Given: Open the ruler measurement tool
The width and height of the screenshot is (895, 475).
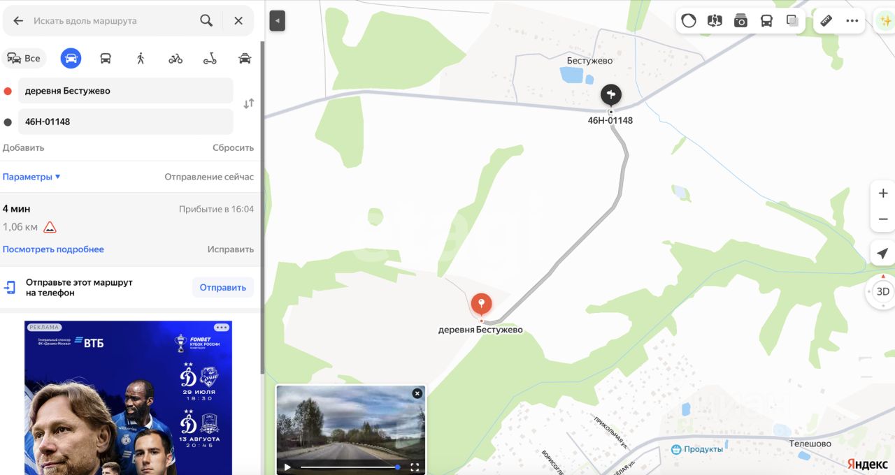Looking at the screenshot, I should coord(826,20).
